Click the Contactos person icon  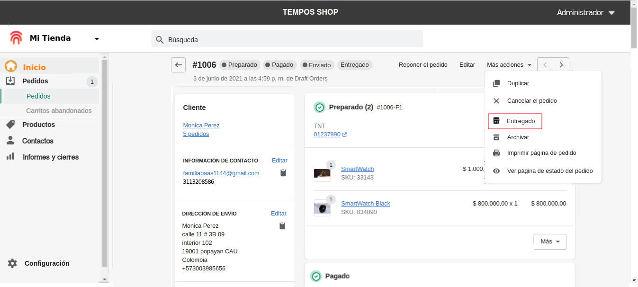[x=10, y=141]
